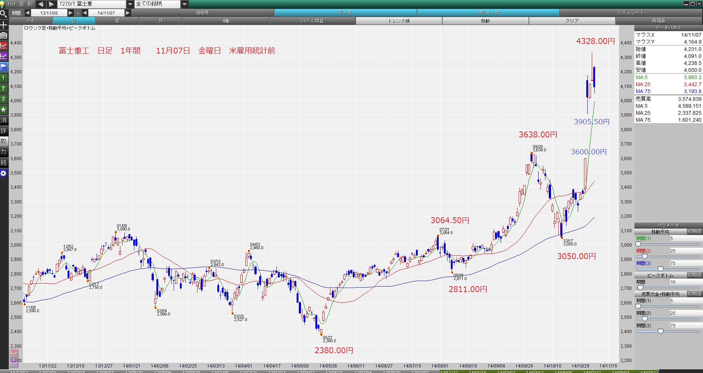The image size is (703, 373).
Task: Reset ピークボトム with 初期値 button
Action: click(x=695, y=275)
